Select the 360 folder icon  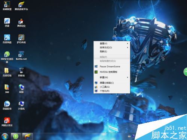(x=7, y=89)
